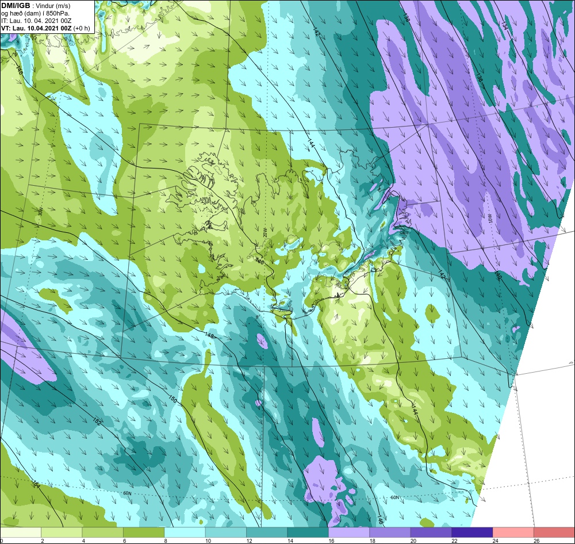Click the 148 contour label
Viewport: 575px width, 544px height.
pos(209,335)
